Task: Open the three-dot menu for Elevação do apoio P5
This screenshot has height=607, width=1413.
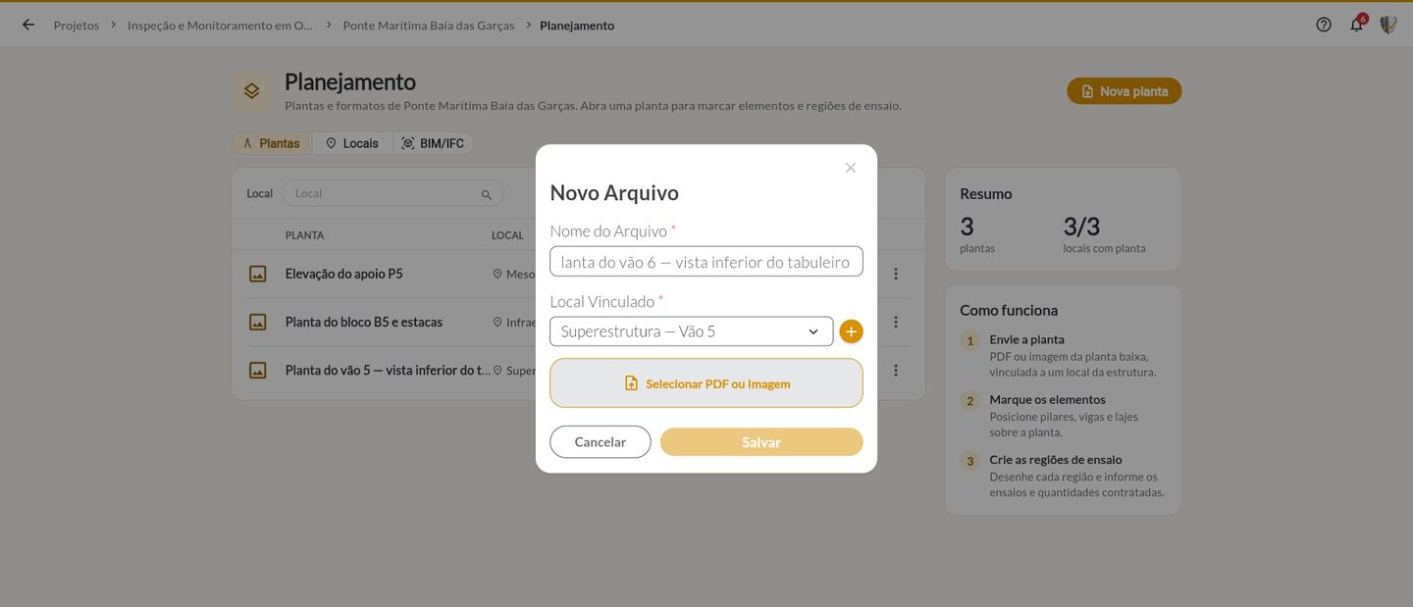Action: click(896, 274)
